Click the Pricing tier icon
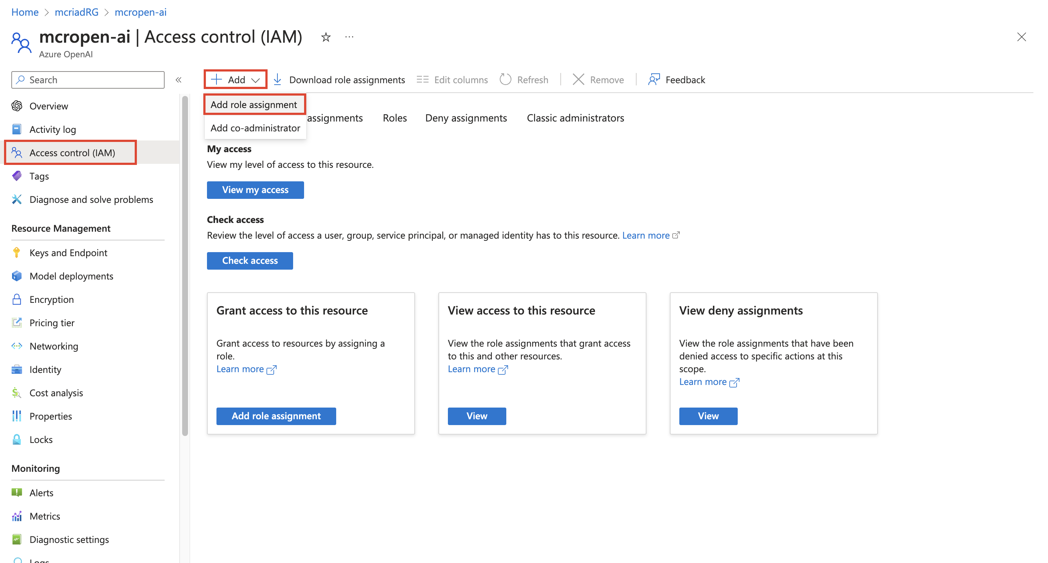The height and width of the screenshot is (563, 1048). pos(17,323)
